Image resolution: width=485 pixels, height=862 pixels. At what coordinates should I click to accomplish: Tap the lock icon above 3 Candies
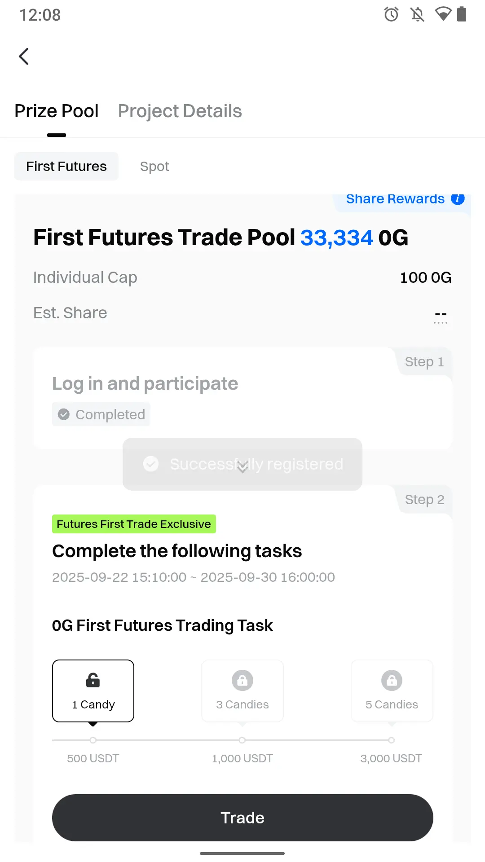pos(242,681)
